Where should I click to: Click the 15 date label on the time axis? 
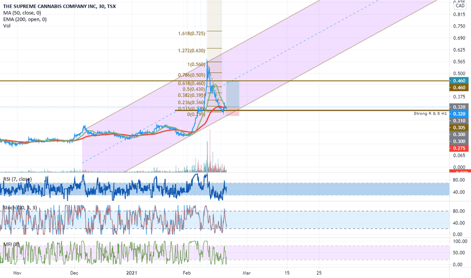(287, 273)
